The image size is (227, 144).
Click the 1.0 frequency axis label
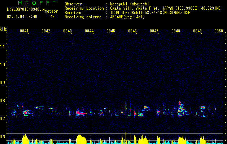tap(3, 65)
